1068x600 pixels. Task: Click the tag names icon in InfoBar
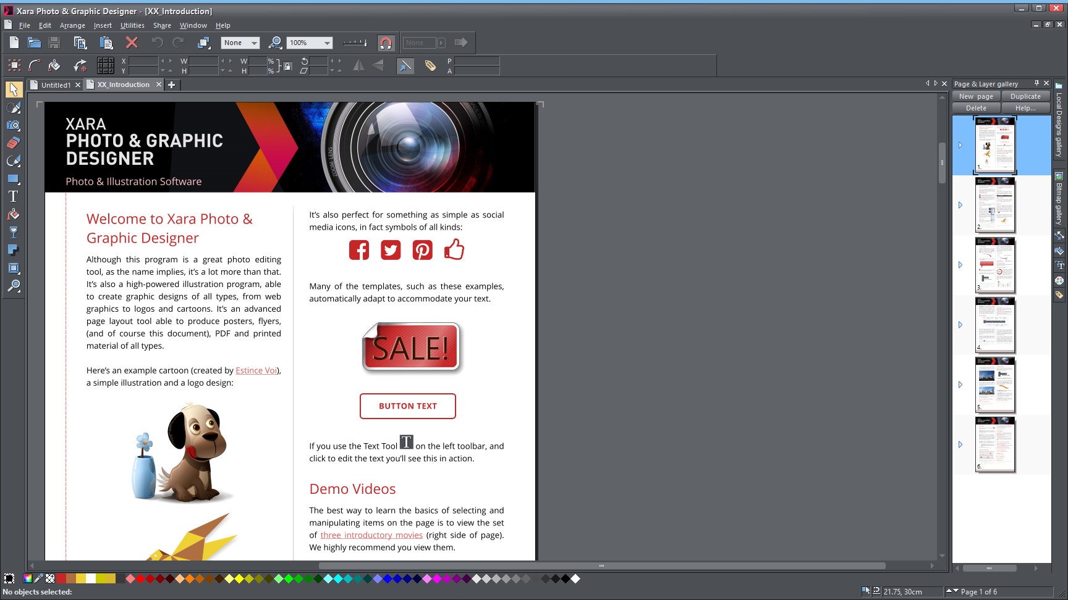pos(430,65)
